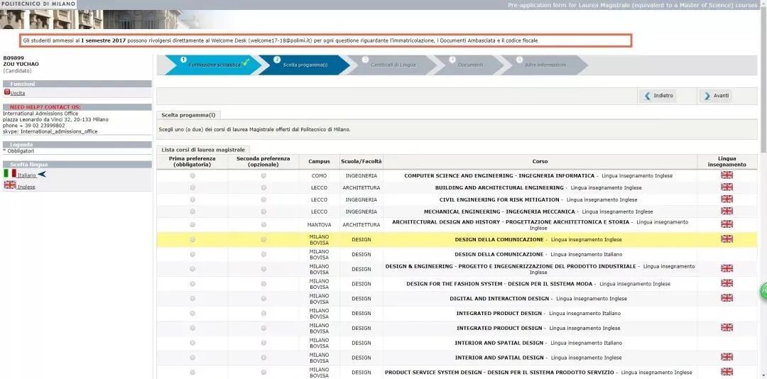Viewport: 767px width, 379px height.
Task: Click the skype International_admissions_office text
Action: [x=50, y=131]
